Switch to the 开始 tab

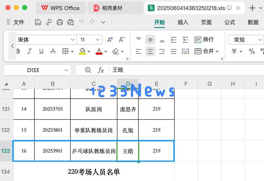click(160, 22)
